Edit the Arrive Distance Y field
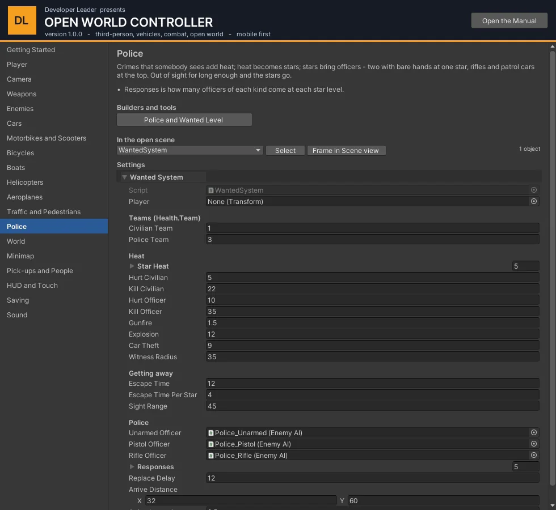The width and height of the screenshot is (556, 510). [443, 501]
